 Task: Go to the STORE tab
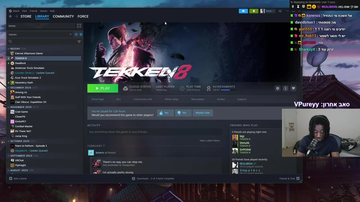tap(26, 16)
